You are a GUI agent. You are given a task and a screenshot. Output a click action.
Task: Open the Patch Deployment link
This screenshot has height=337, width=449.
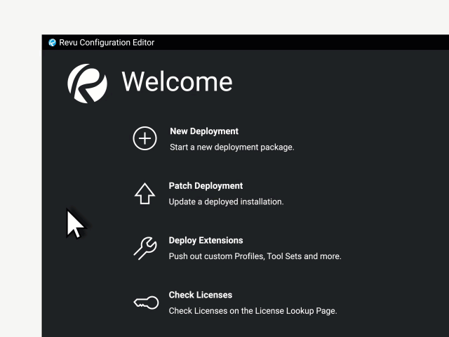206,185
